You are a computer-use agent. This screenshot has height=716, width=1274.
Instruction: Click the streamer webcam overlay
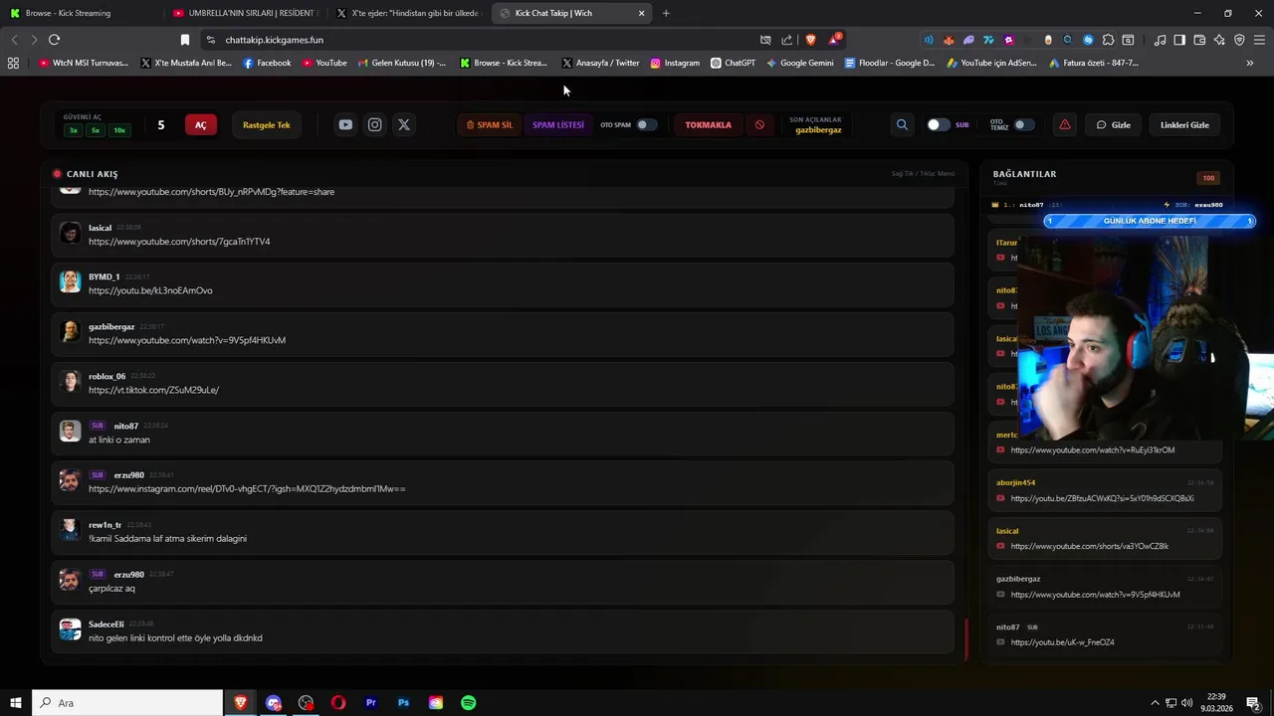tap(1145, 336)
